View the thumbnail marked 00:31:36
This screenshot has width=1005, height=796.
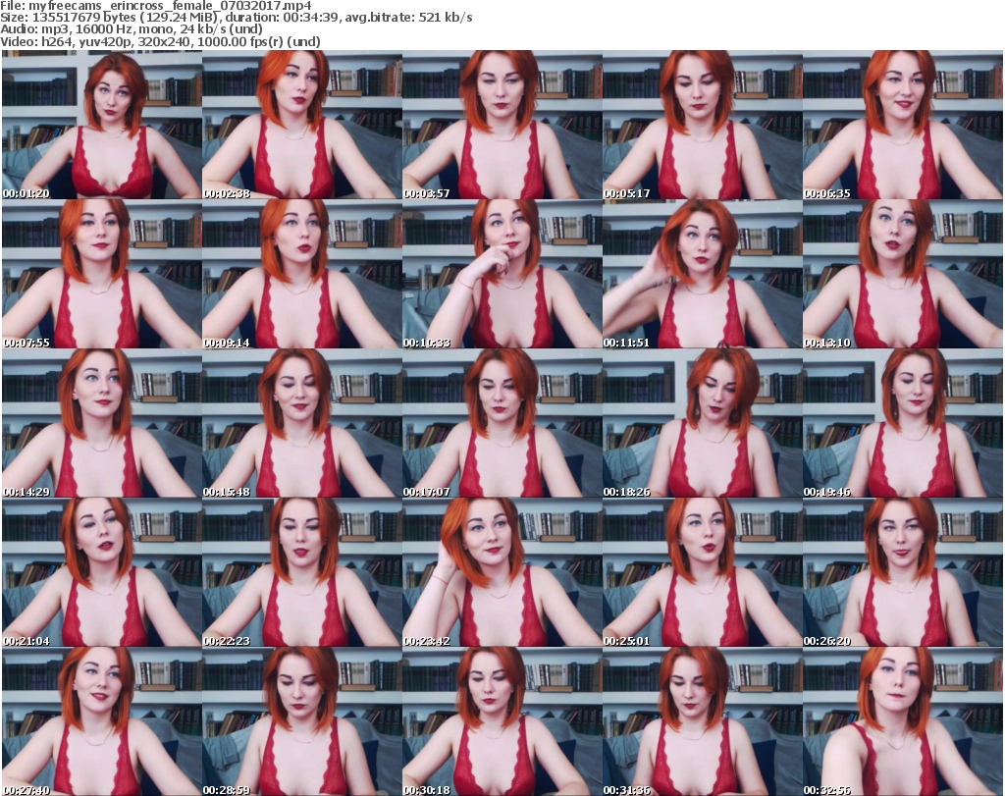(702, 721)
